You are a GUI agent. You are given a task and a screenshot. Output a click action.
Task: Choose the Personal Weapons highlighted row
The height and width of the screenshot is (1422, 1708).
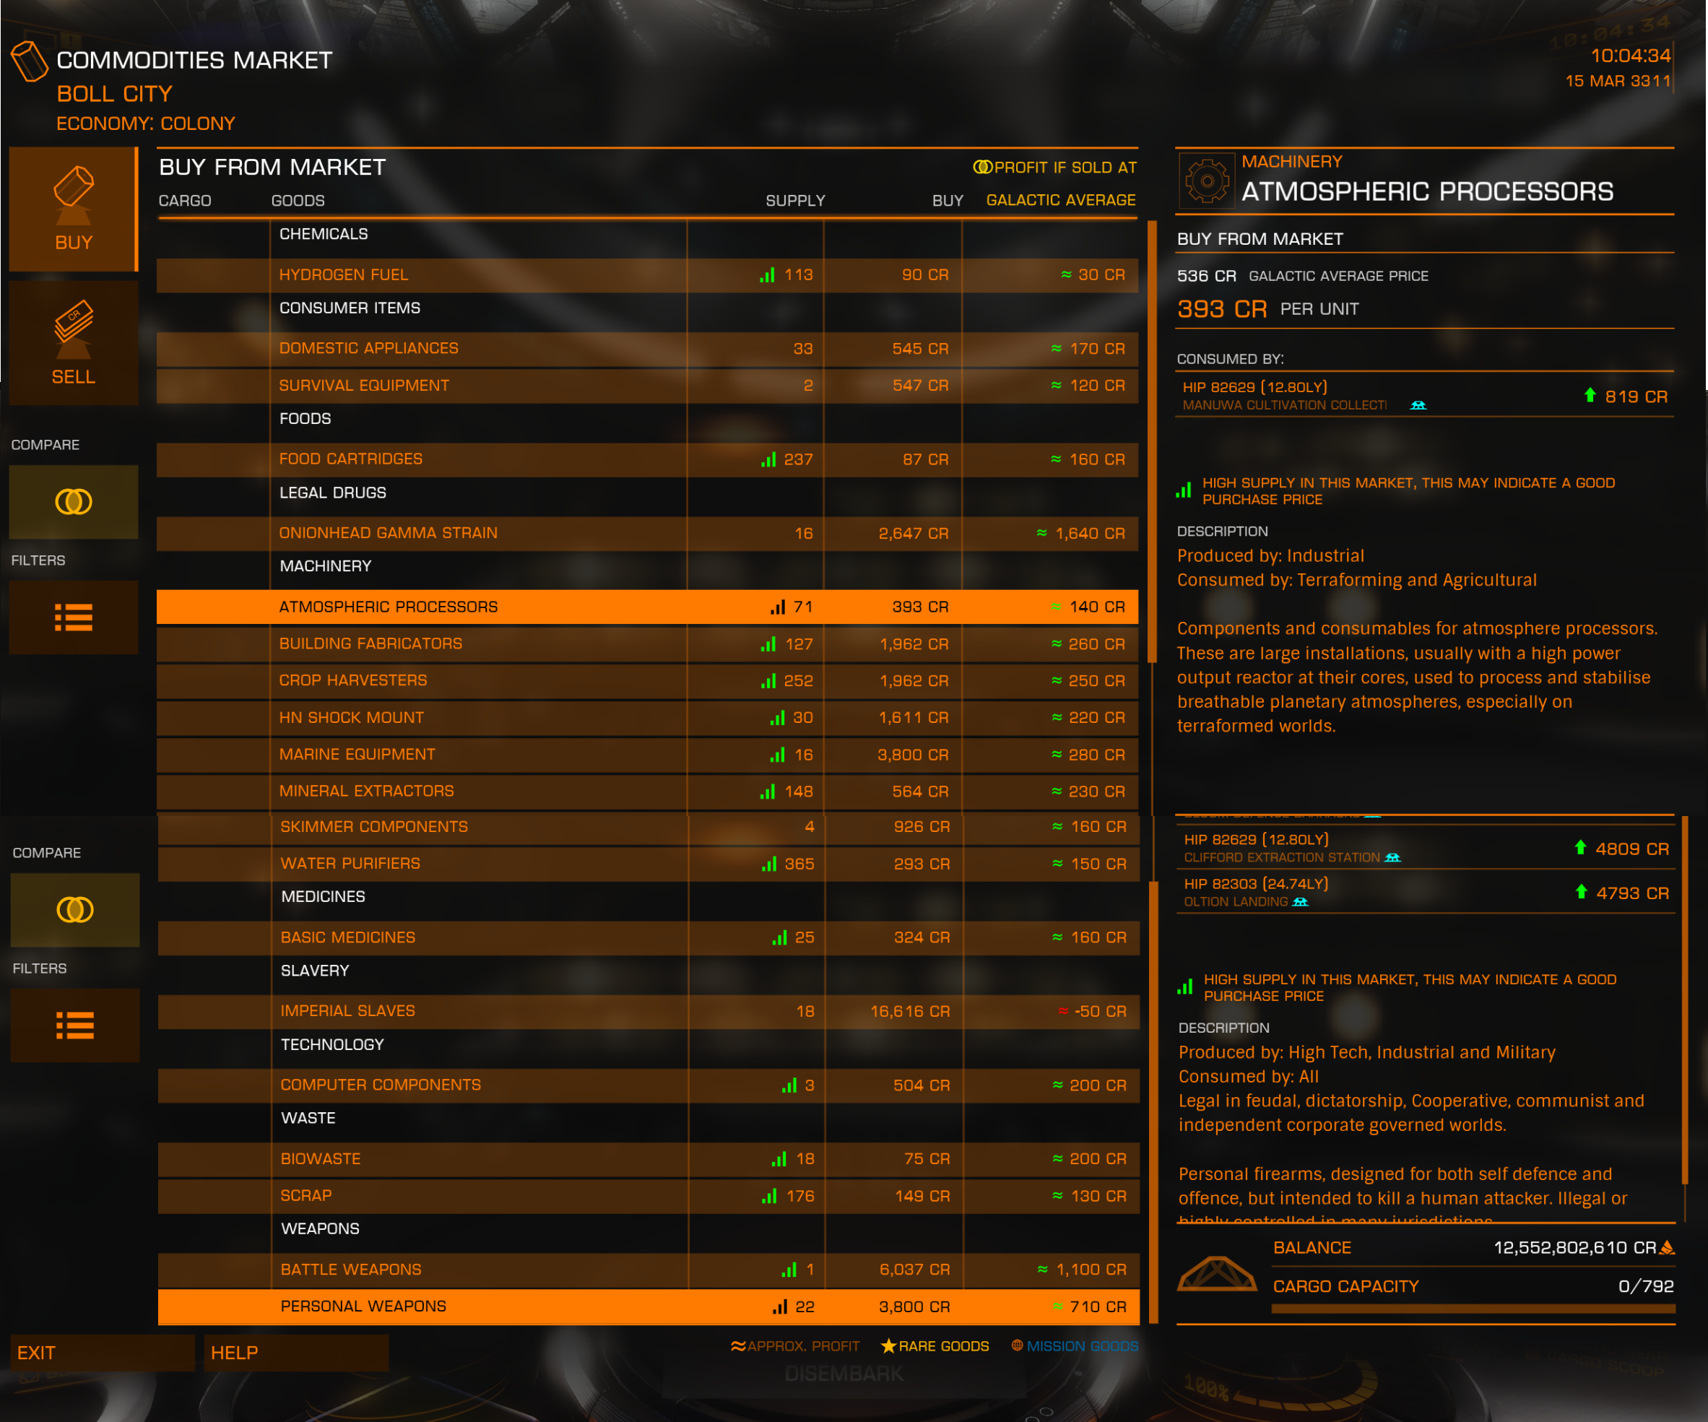point(649,1306)
